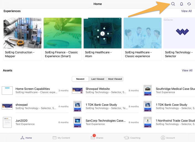
Task: View all Experiences
Action: (x=186, y=11)
